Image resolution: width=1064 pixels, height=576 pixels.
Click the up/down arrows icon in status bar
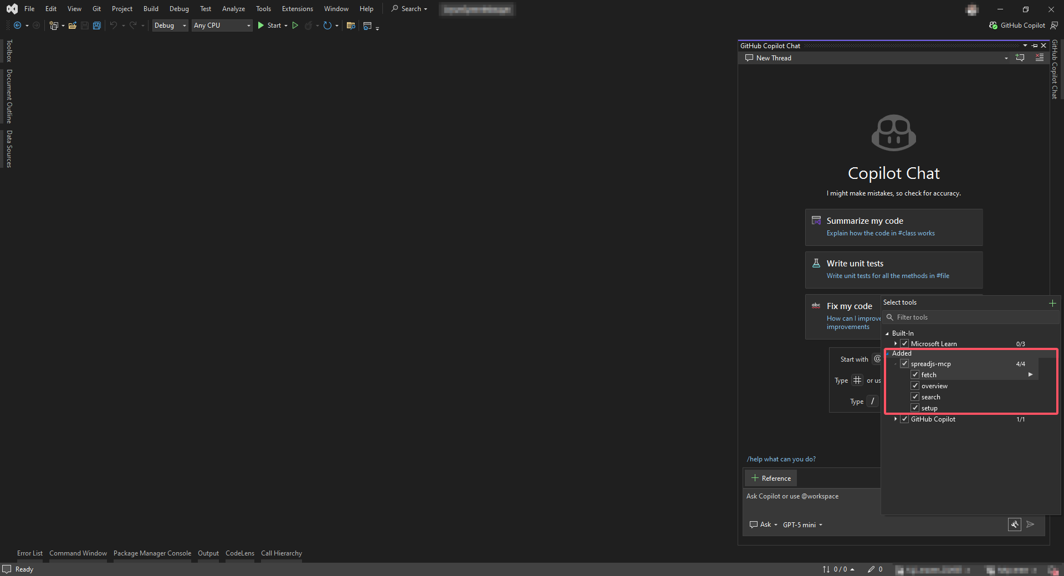click(826, 569)
